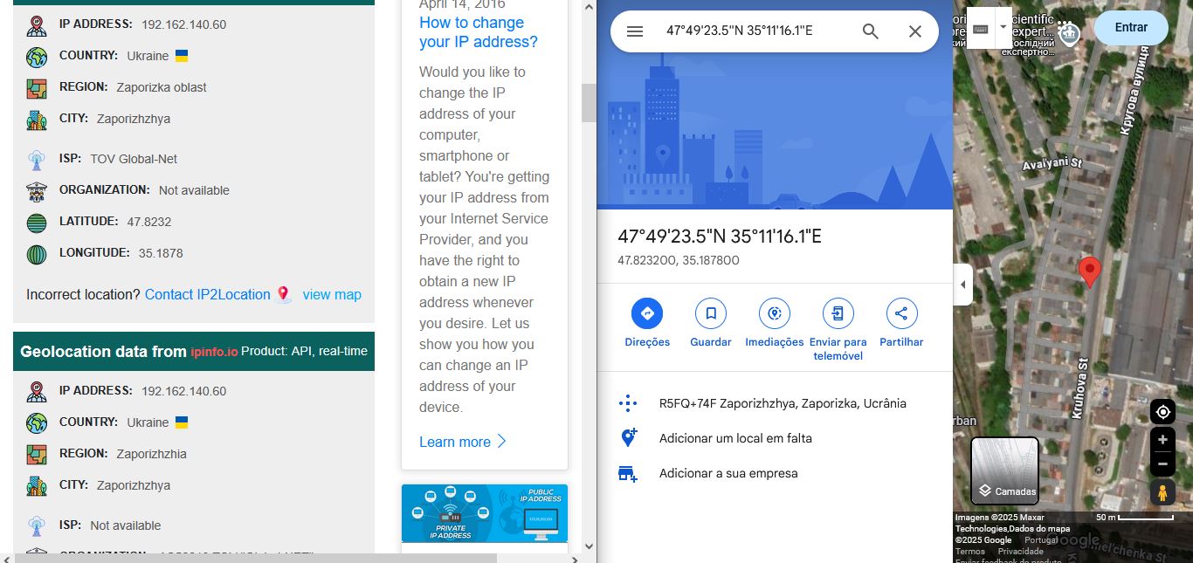
Task: Open keyboard input tools icon
Action: (x=980, y=28)
